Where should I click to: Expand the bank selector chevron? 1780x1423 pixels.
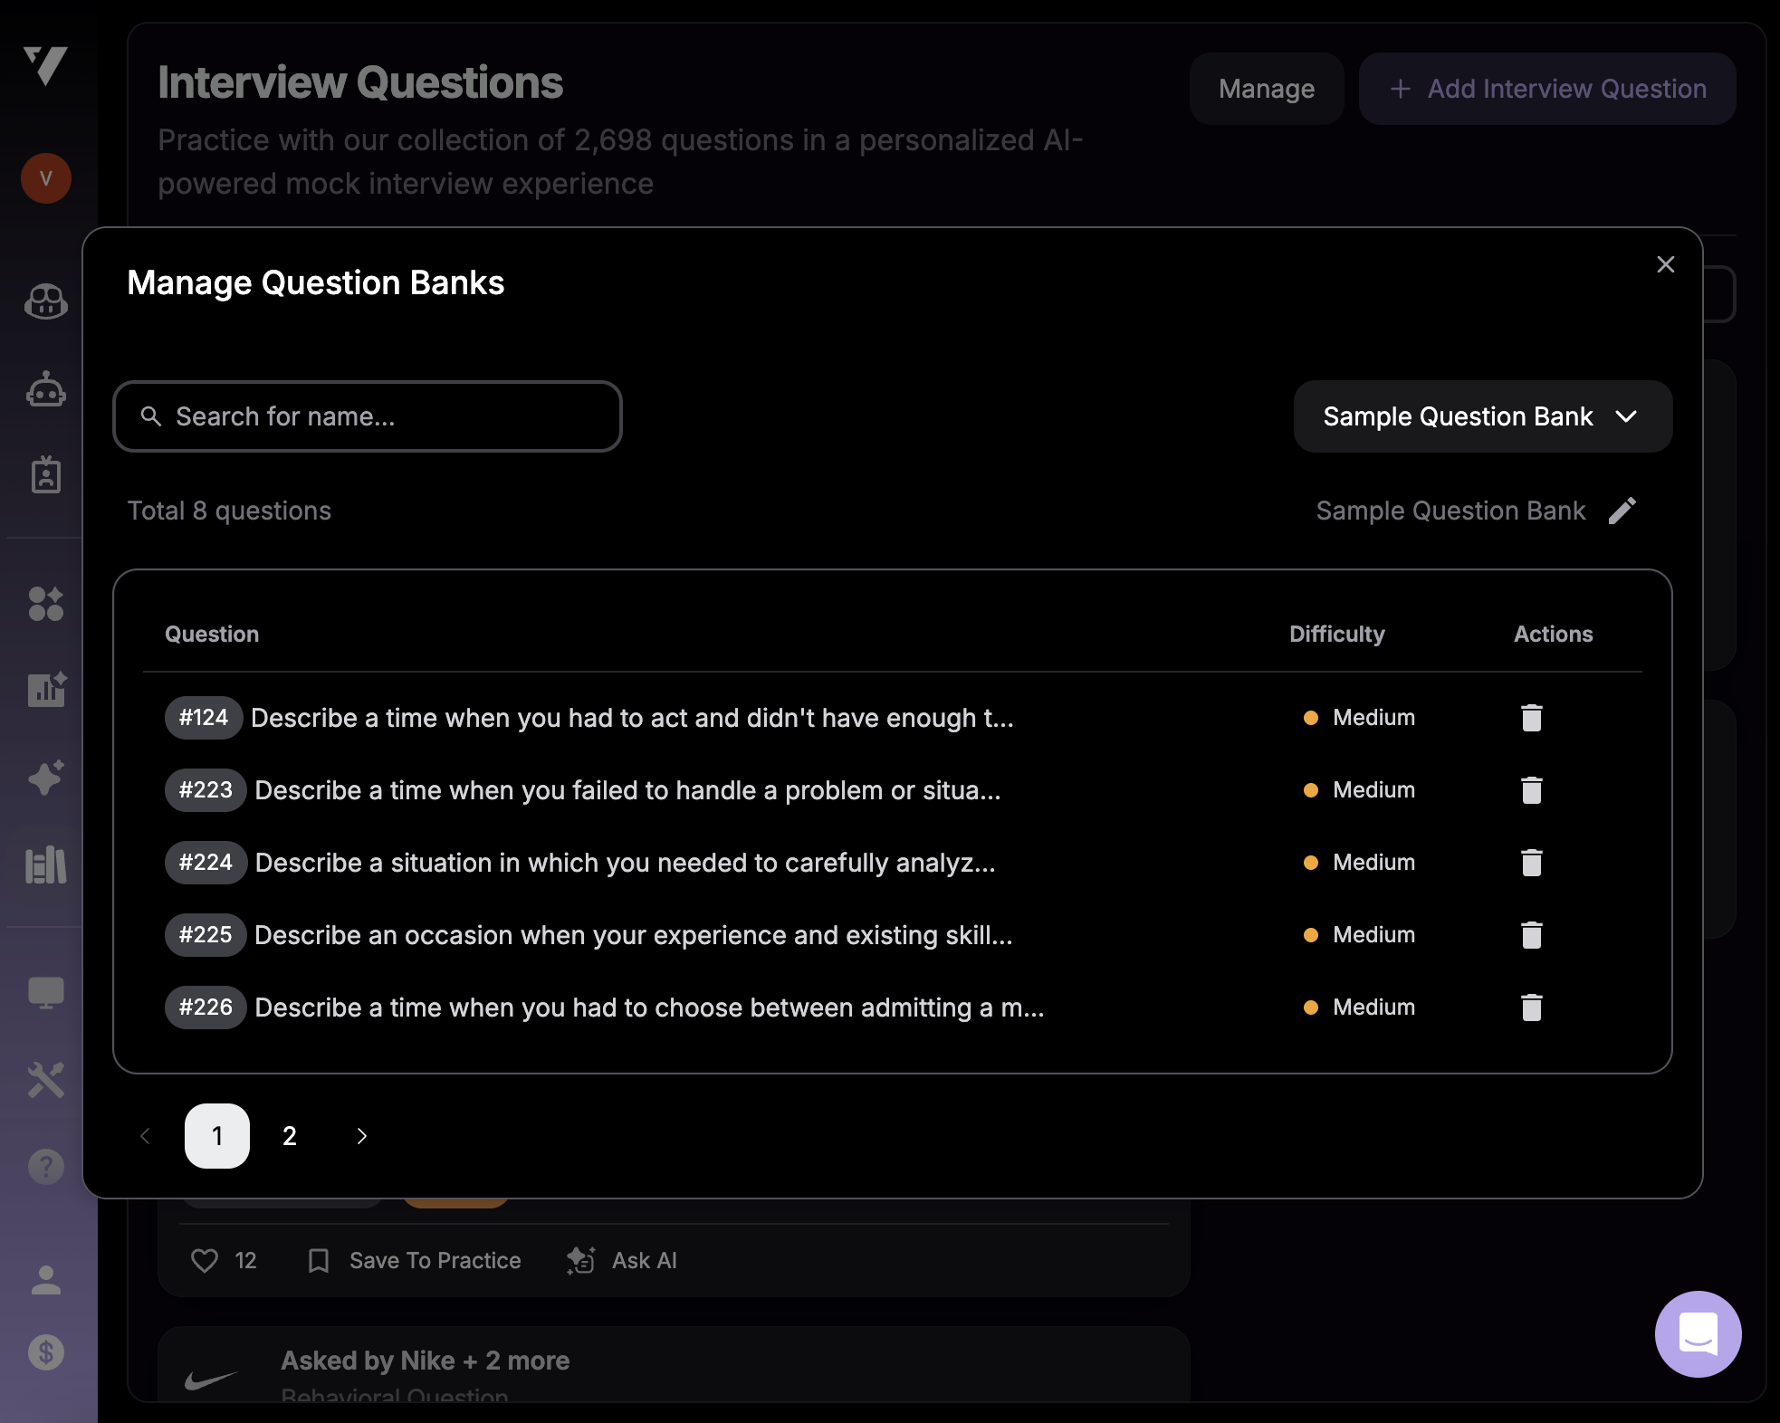(x=1626, y=416)
